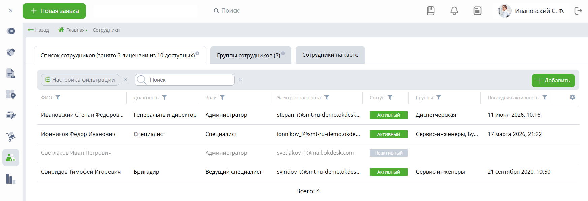The width and height of the screenshot is (588, 201).
Task: Click Ведущий специалист role cell
Action: pos(234,172)
